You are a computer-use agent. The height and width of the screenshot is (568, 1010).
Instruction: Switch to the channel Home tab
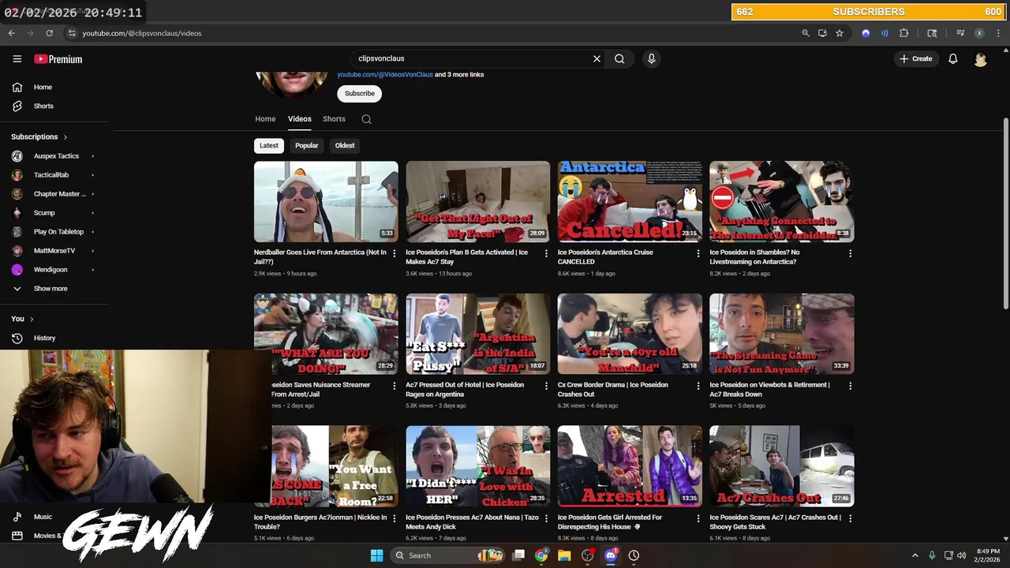(x=265, y=119)
